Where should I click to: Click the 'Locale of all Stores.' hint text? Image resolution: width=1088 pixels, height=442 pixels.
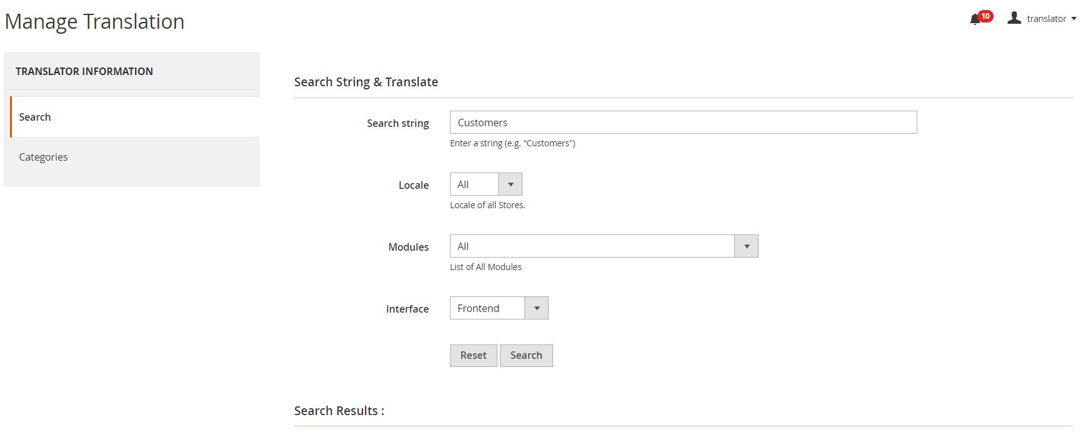[x=487, y=205]
